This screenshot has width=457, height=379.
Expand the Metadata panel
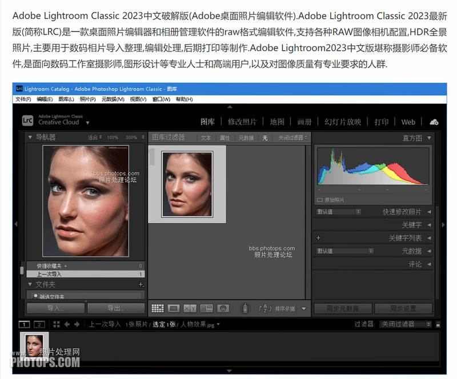coord(429,251)
